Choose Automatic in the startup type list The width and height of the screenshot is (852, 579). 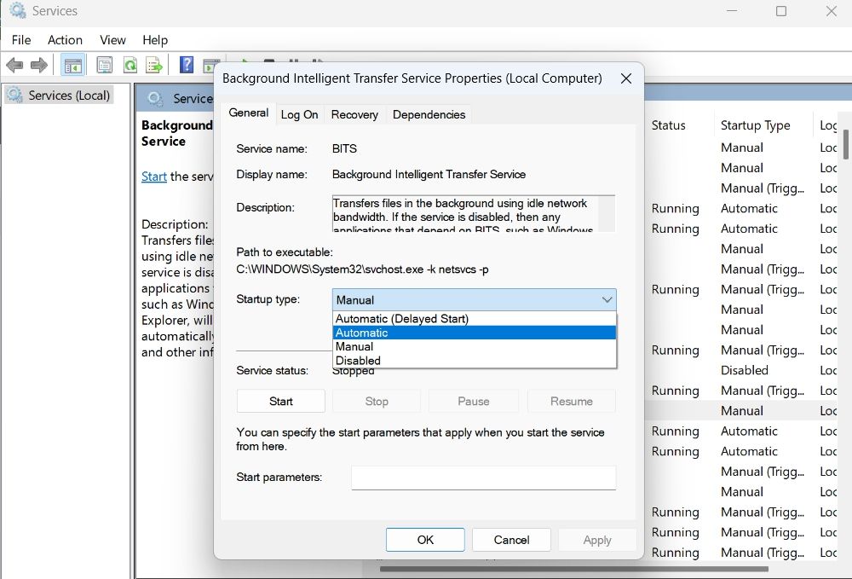(474, 333)
